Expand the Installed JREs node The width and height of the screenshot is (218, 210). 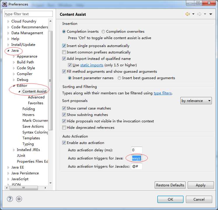(14, 150)
